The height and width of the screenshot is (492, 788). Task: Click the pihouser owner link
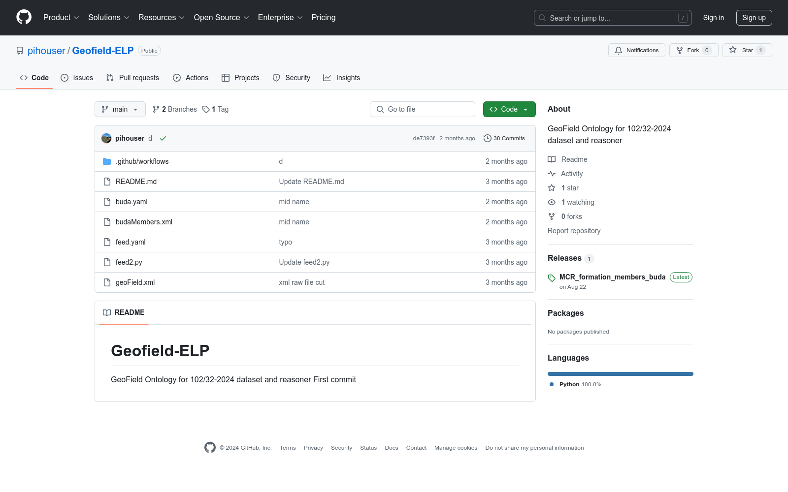pos(46,51)
